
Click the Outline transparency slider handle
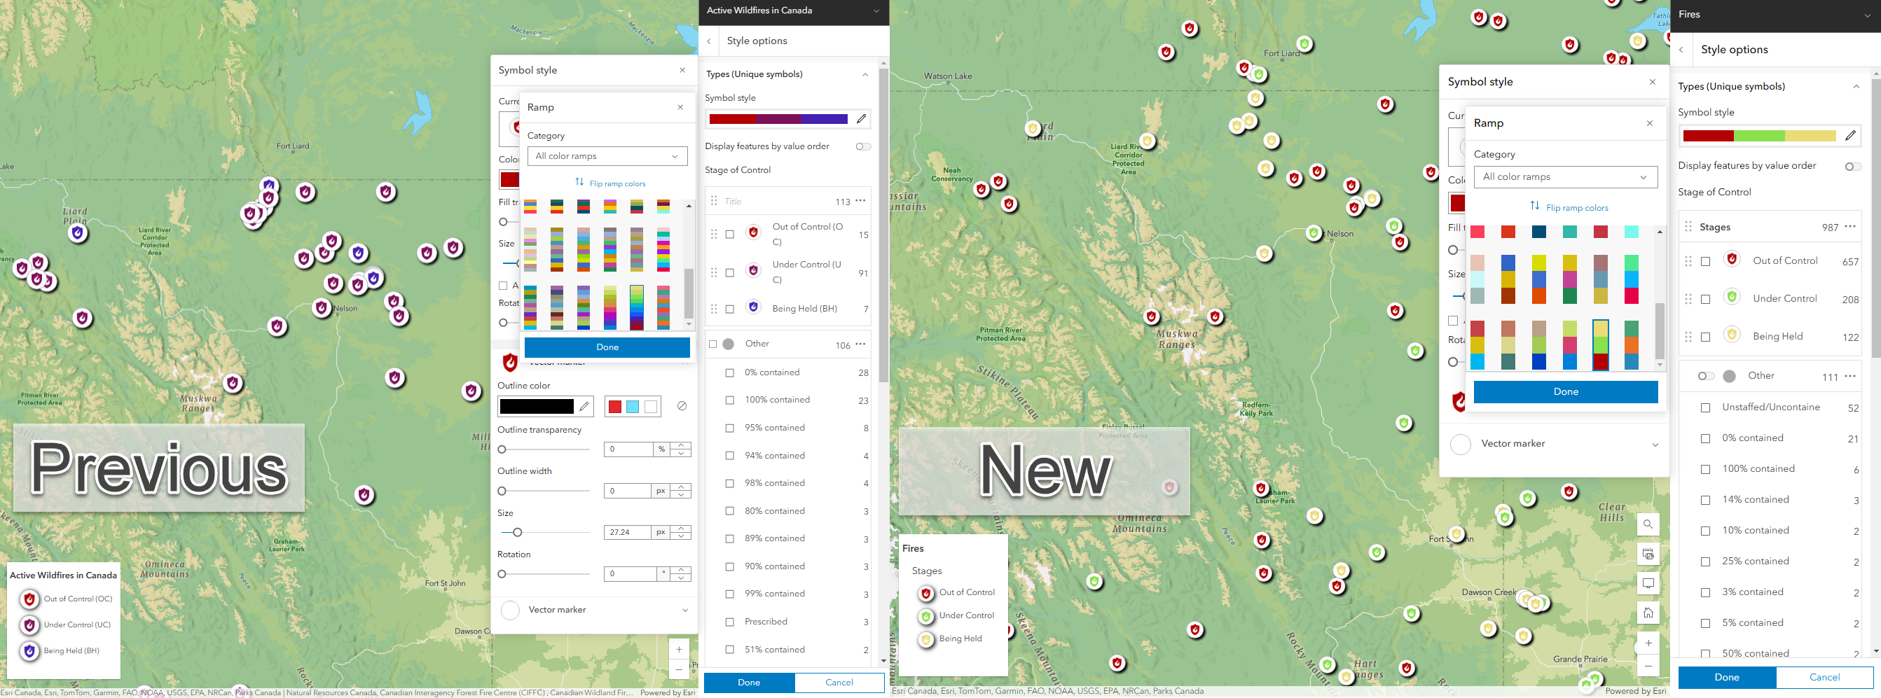[x=502, y=449]
